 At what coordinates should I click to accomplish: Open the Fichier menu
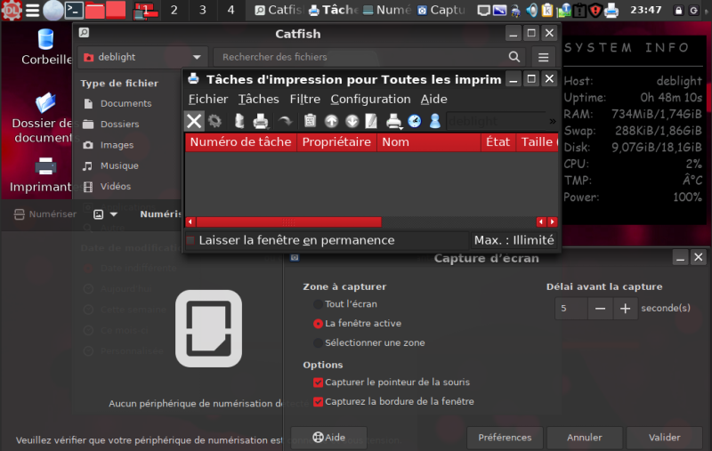[208, 100]
